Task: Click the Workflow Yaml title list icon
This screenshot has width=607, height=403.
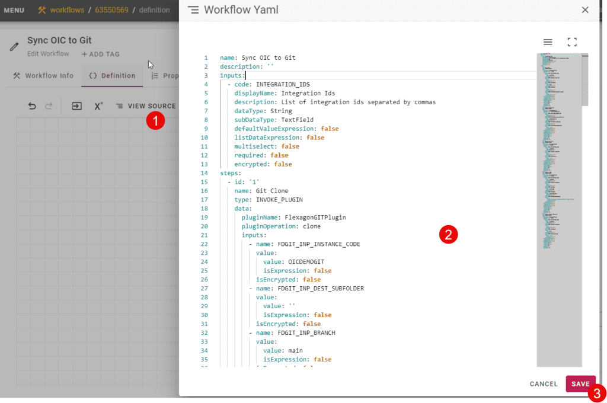Action: tap(193, 9)
